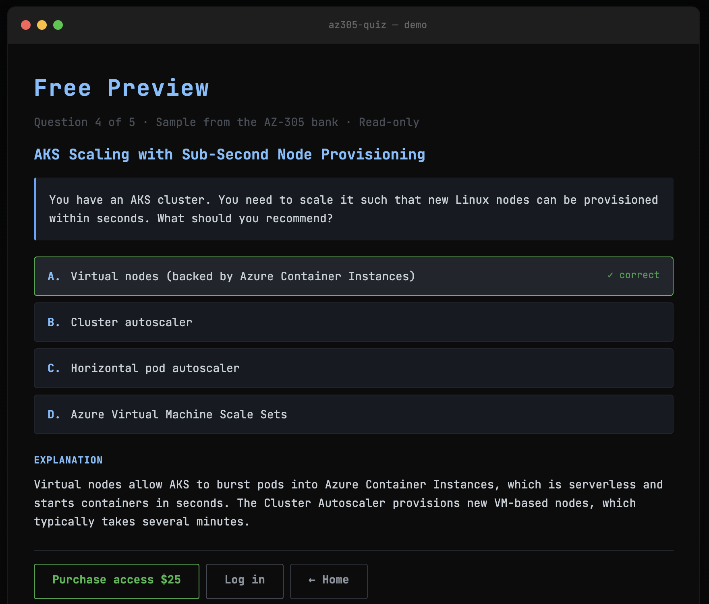This screenshot has height=604, width=709.
Task: Select answer A, Virtual nodes
Action: [243, 276]
